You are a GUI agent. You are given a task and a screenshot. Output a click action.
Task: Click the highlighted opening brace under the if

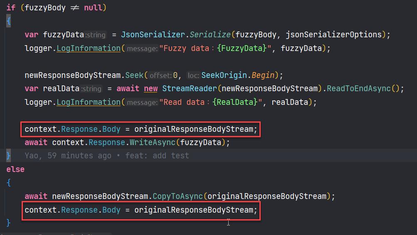[x=8, y=21]
